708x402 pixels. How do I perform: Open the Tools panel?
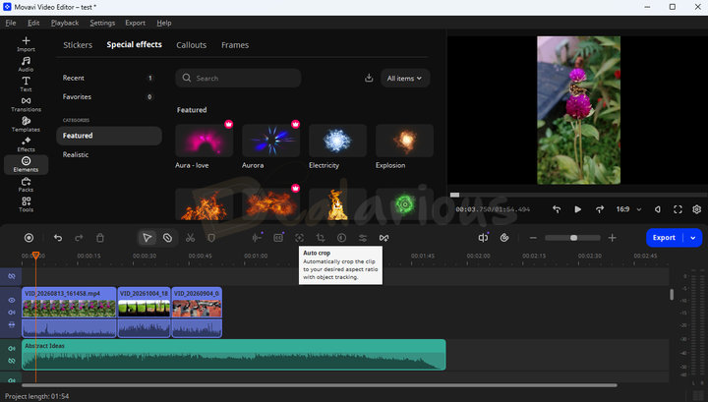[x=26, y=204]
